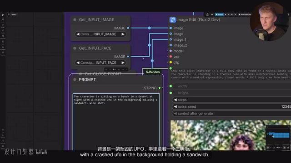Click left arrow on INPUT_FACE constant selector
This screenshot has width=291, height=163.
point(78,62)
